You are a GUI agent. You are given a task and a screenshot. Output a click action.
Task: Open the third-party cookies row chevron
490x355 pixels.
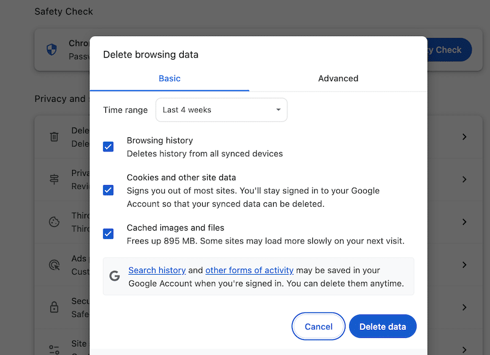point(464,222)
